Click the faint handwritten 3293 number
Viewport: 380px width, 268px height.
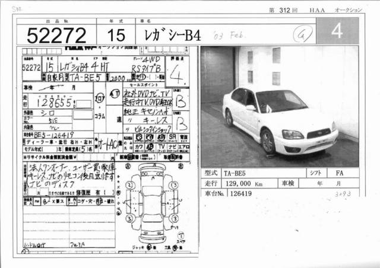343,194
